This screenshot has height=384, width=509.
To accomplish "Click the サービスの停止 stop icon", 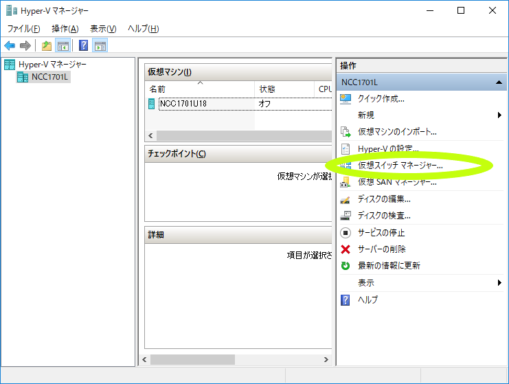I will [346, 233].
